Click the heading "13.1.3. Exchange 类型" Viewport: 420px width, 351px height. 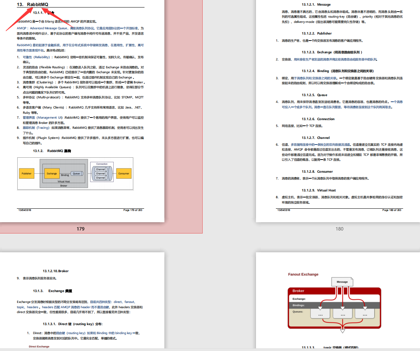coord(53,291)
